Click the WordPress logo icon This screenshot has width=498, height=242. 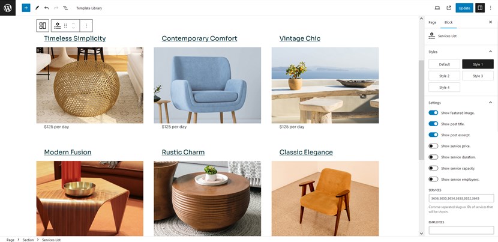pos(8,8)
